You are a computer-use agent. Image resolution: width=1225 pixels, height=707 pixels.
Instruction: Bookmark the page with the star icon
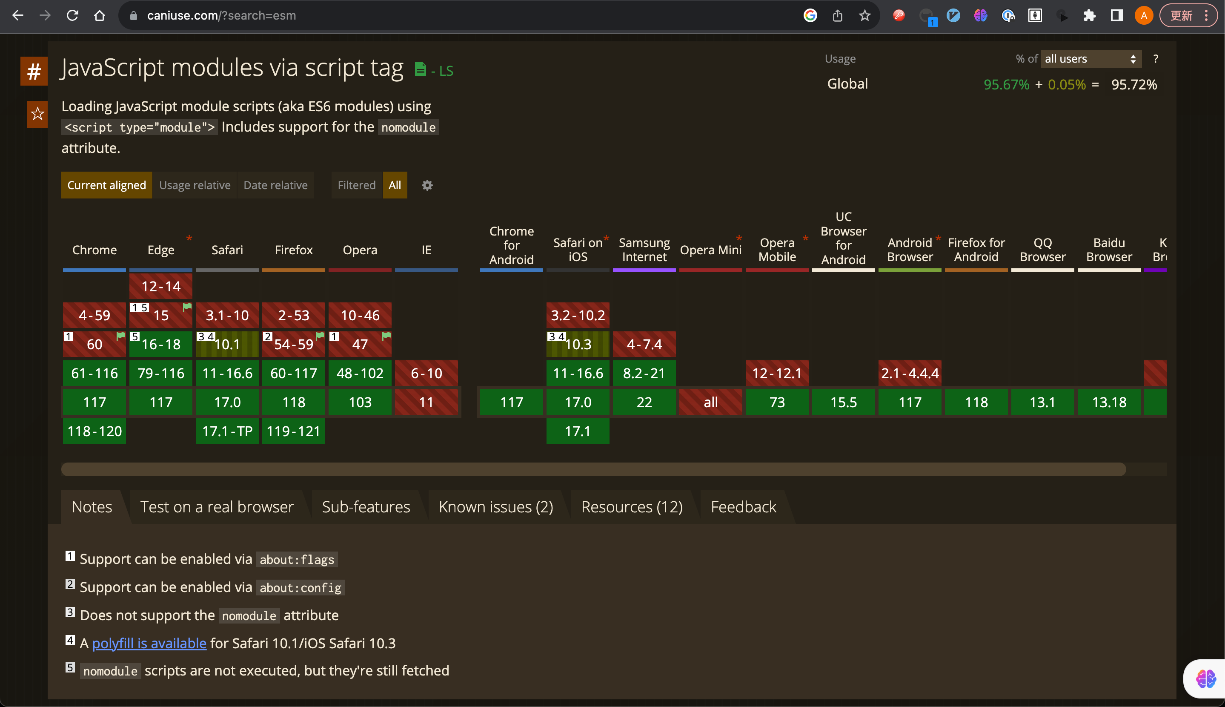(864, 15)
